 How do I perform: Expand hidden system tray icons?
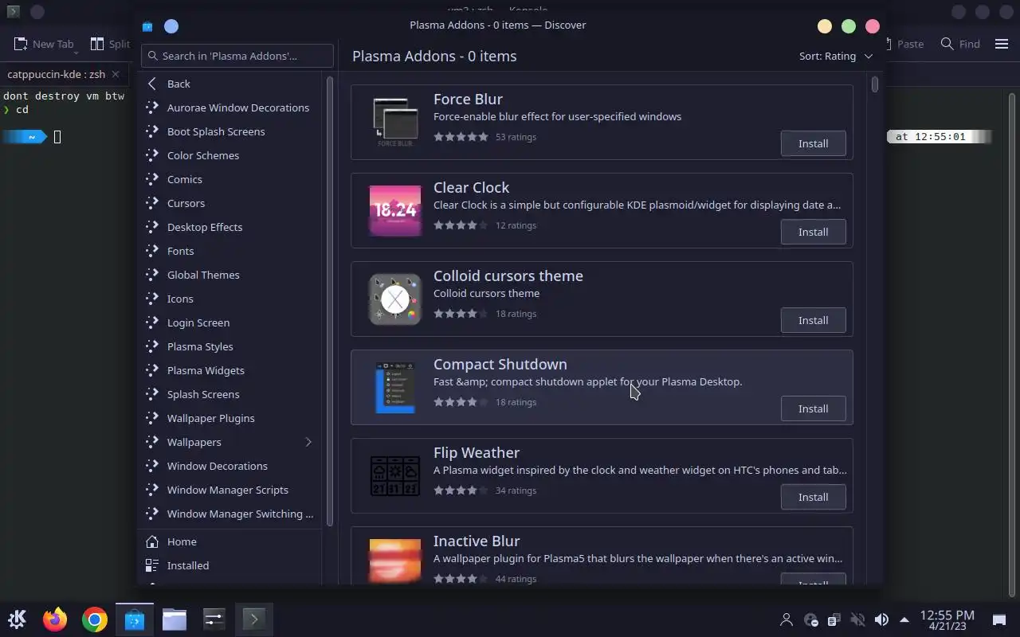[x=904, y=619]
